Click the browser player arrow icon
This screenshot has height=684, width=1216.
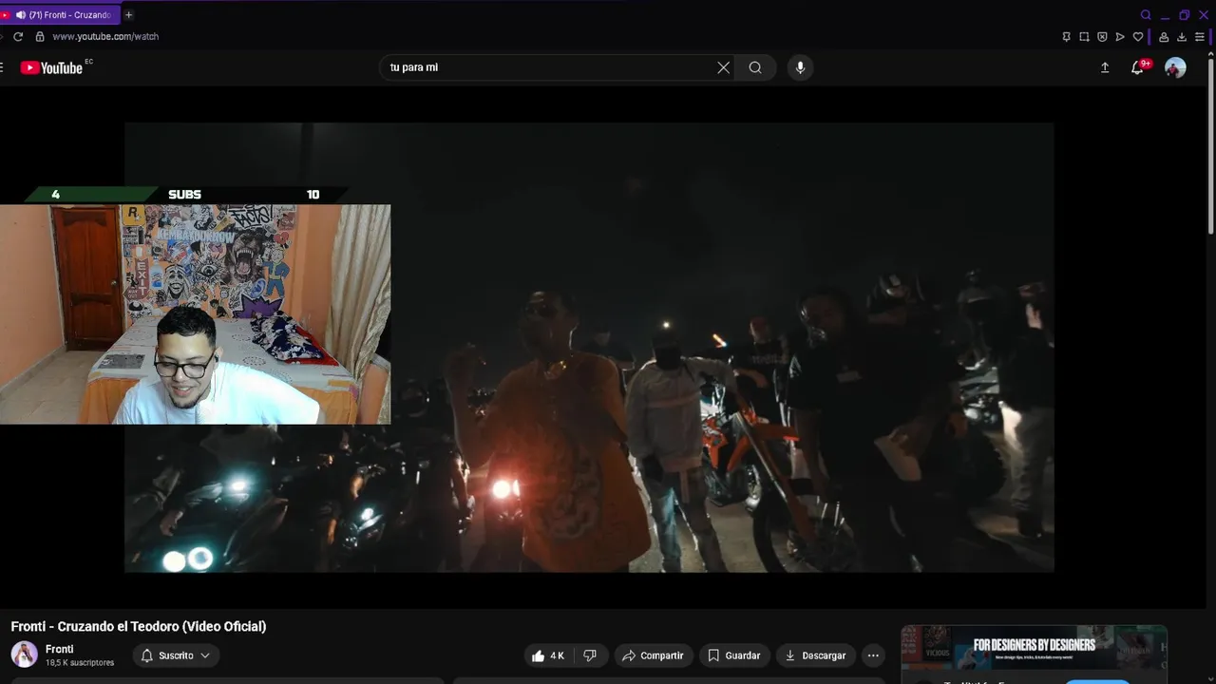1120,37
